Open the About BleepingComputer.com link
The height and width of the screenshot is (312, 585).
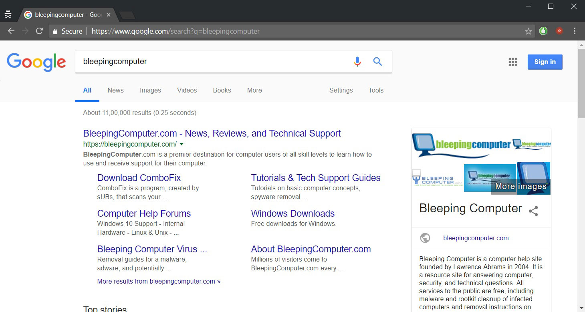click(x=311, y=249)
